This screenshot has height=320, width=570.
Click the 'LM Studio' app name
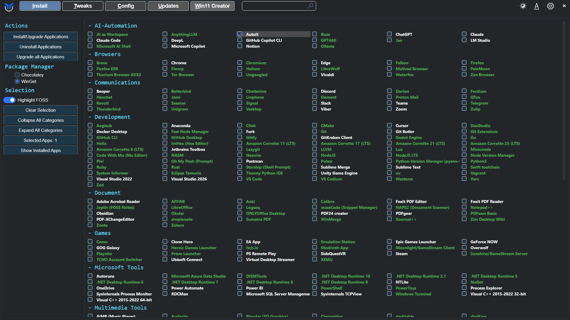pyautogui.click(x=480, y=40)
